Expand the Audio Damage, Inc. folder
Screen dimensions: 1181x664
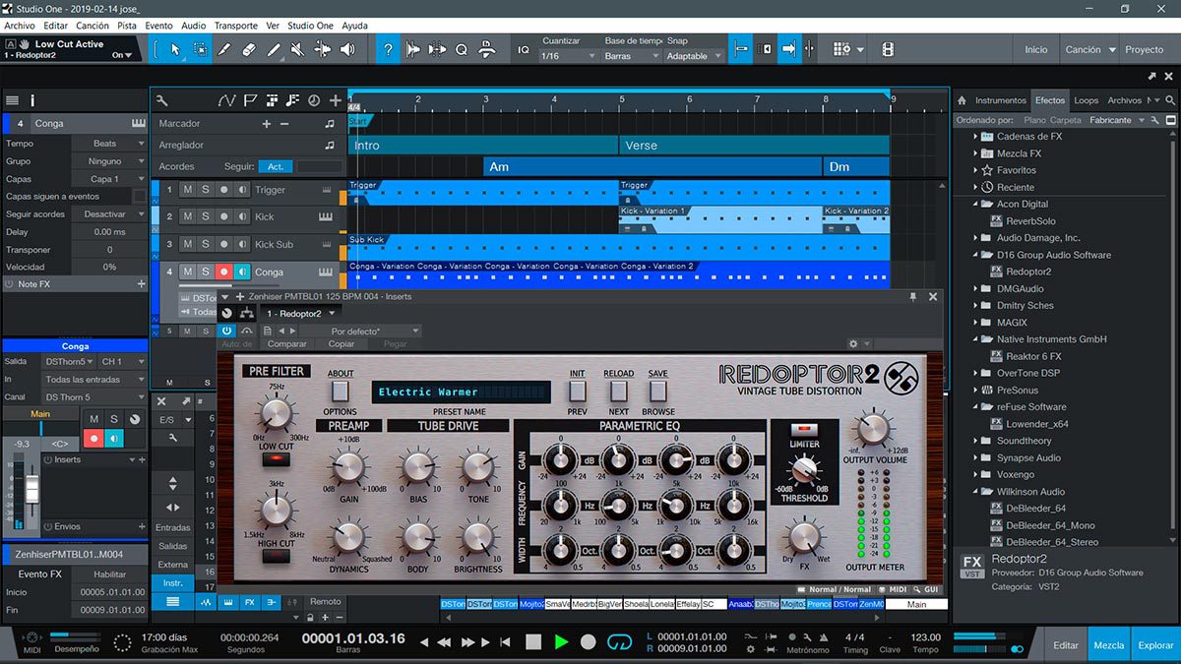(x=975, y=238)
